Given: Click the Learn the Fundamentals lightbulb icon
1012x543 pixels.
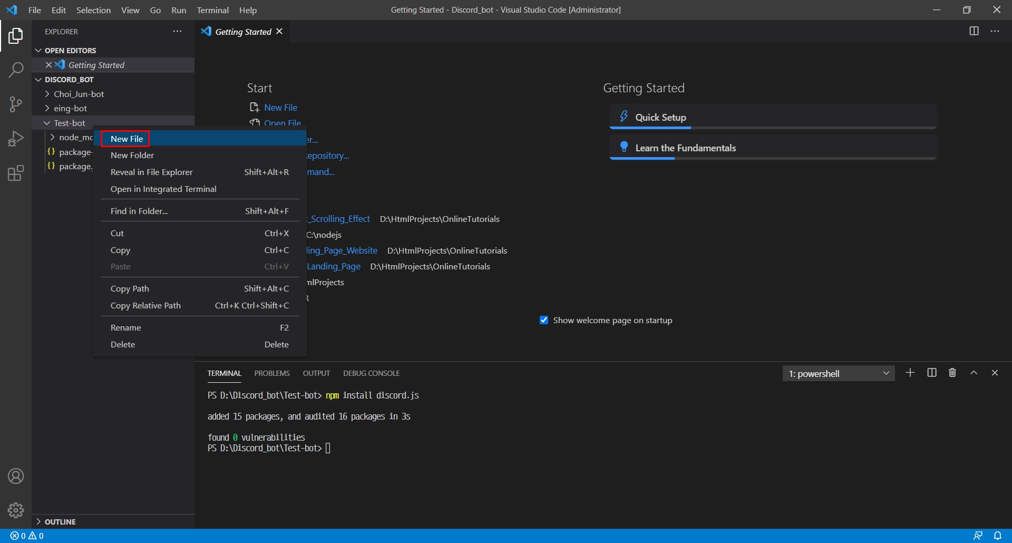Looking at the screenshot, I should (x=624, y=147).
